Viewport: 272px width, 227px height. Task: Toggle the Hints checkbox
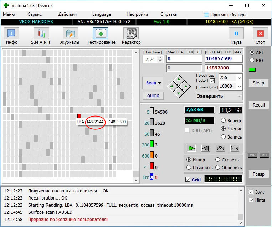point(251,200)
